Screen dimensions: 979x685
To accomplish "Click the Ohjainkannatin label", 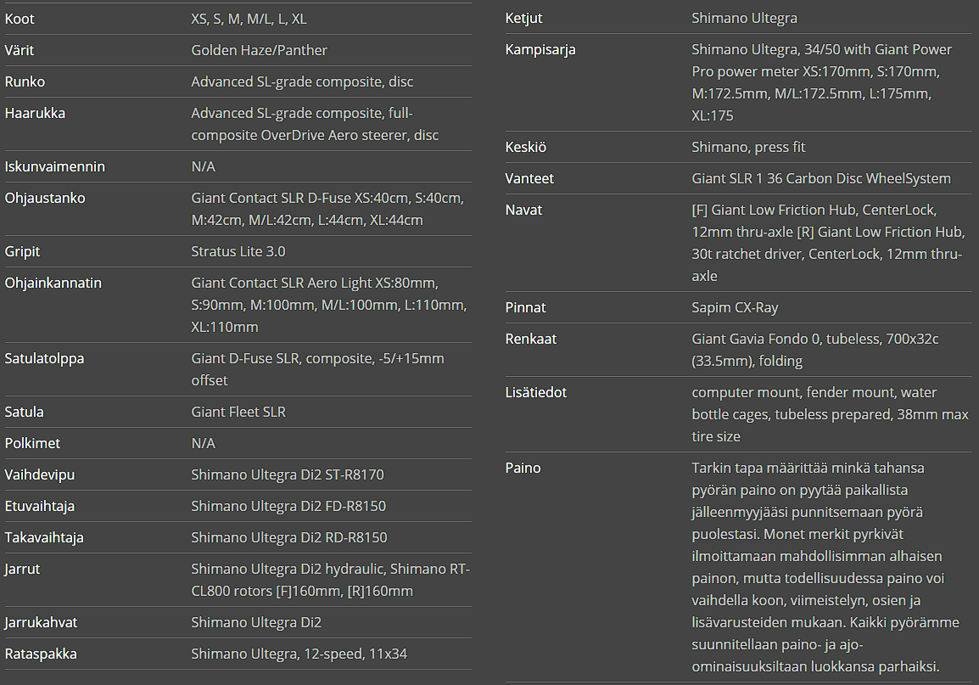I will [x=53, y=283].
